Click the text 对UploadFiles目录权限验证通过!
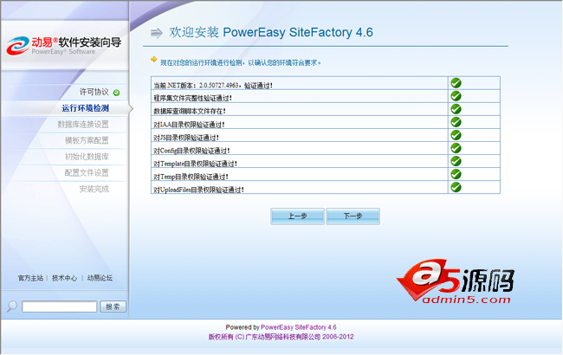Image resolution: width=563 pixels, height=355 pixels. (x=199, y=190)
